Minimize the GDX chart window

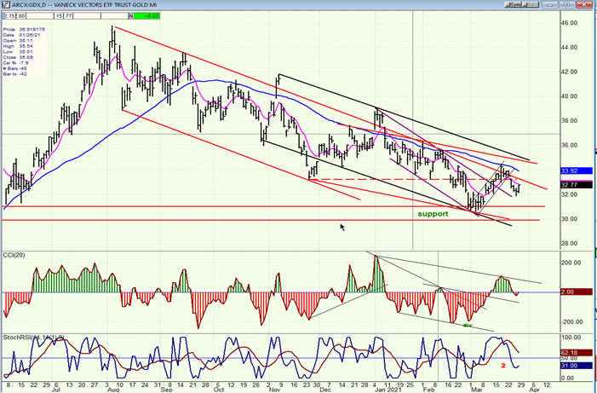click(550, 4)
